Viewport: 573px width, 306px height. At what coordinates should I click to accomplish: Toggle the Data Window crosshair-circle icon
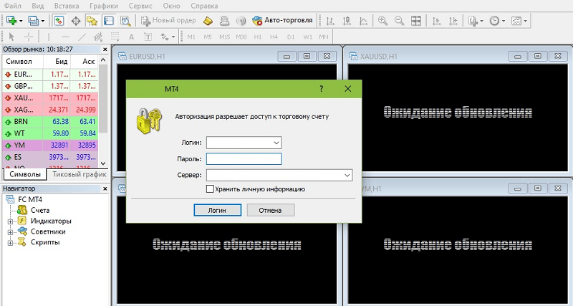[x=76, y=21]
